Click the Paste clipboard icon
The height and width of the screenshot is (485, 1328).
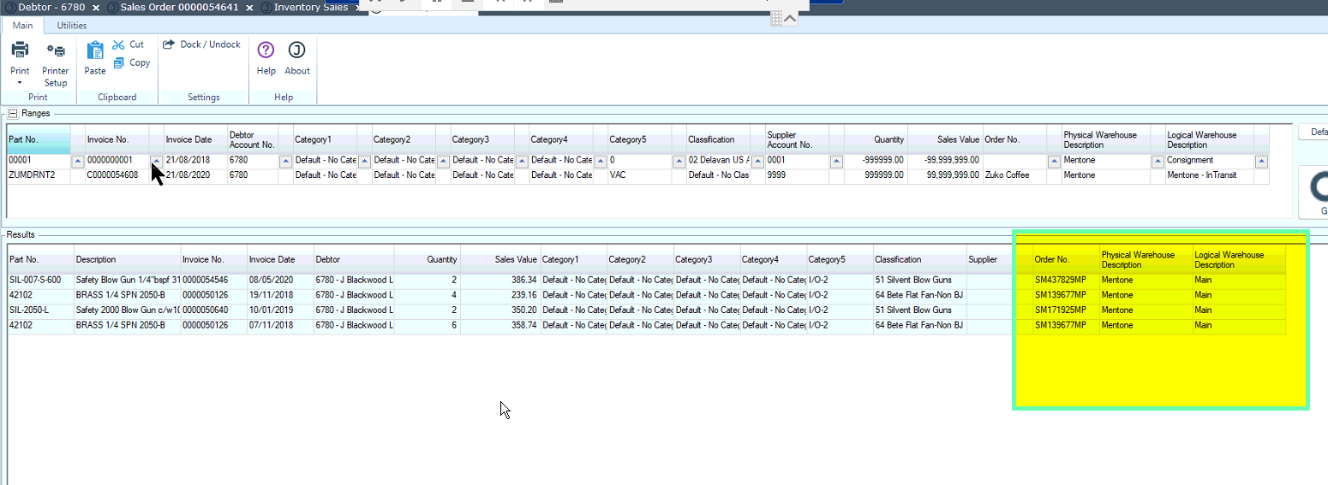coord(95,50)
